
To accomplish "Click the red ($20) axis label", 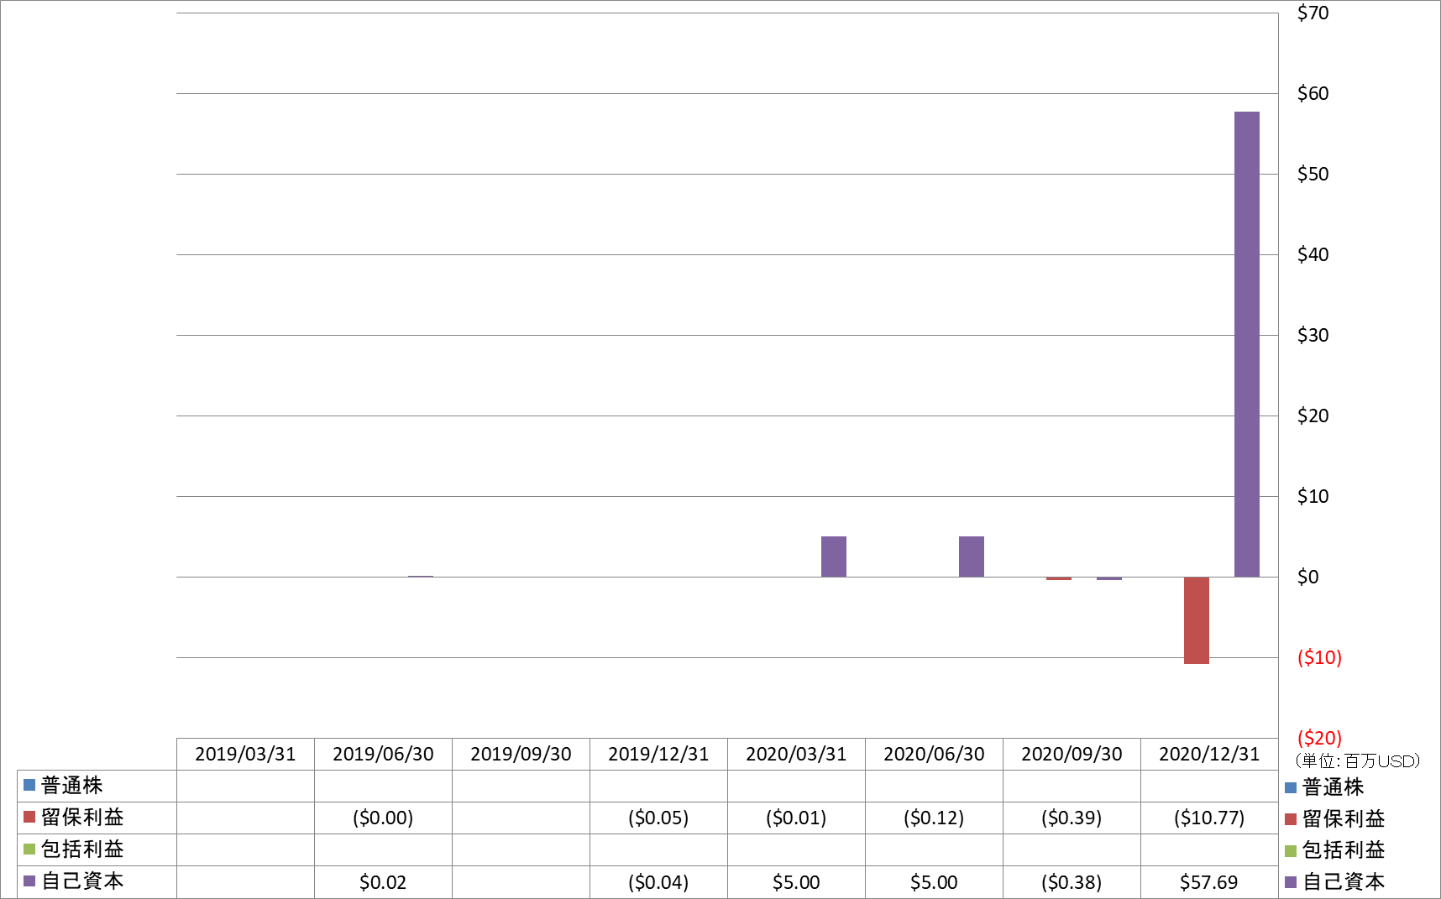I will point(1320,738).
